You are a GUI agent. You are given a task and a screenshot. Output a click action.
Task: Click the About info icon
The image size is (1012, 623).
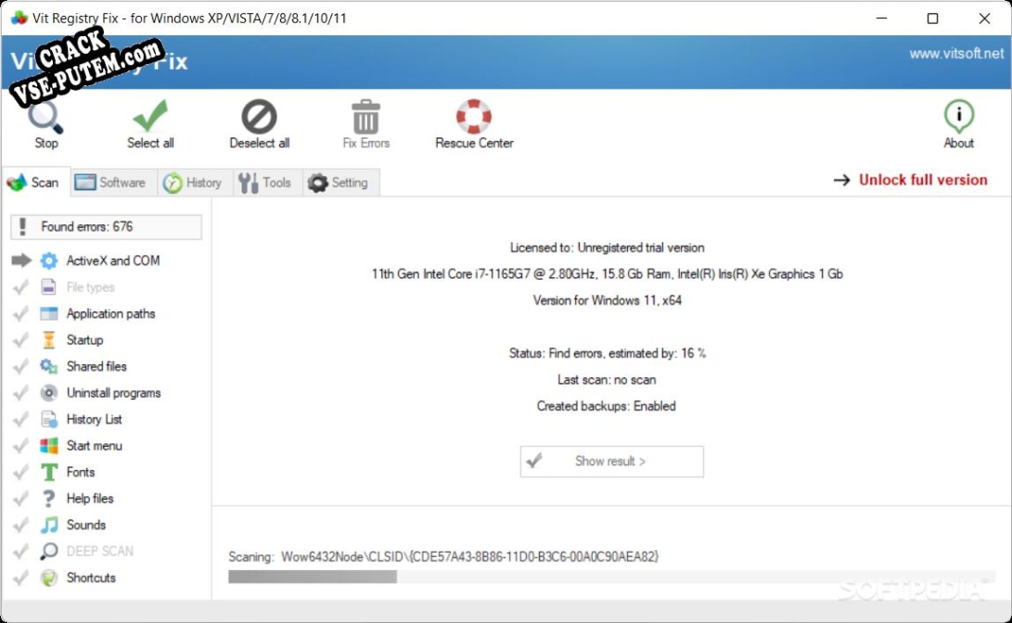[x=958, y=117]
